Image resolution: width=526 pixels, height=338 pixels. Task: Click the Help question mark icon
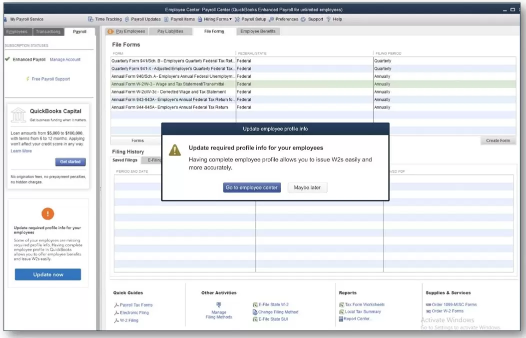coord(329,19)
